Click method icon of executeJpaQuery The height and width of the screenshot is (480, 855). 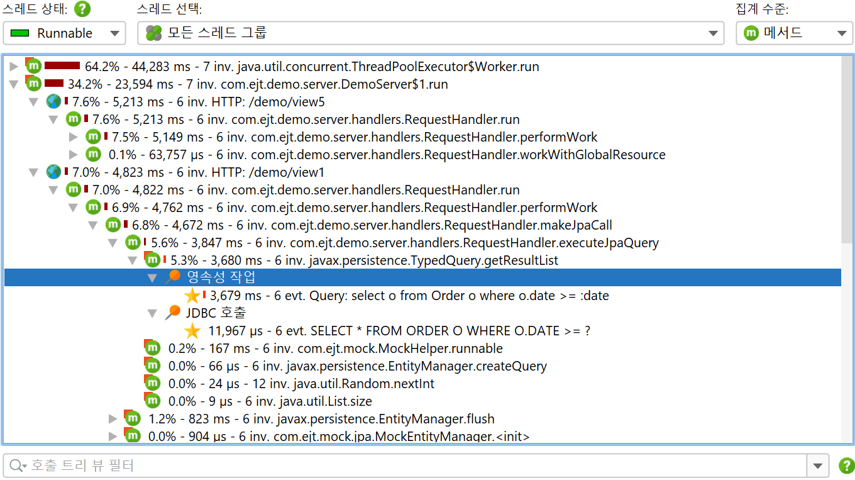[133, 243]
